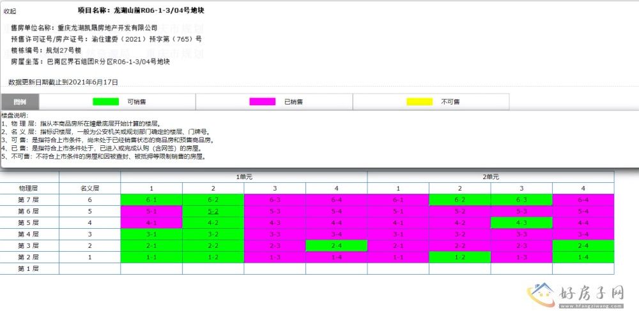Click the gray 图例 legend label
This screenshot has height=311, width=639.
click(x=20, y=101)
